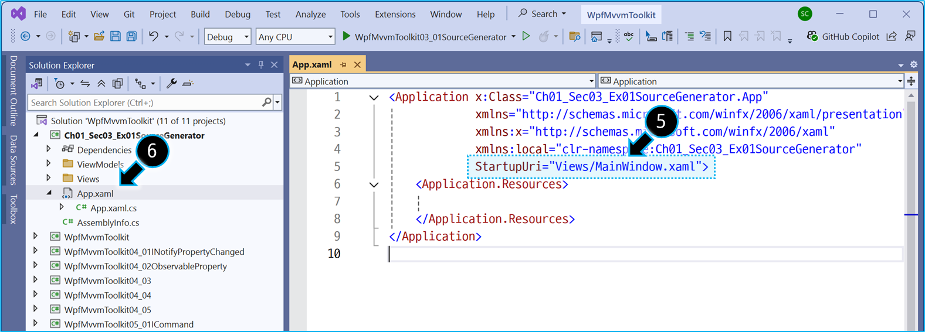Click the SC account avatar

coord(805,13)
